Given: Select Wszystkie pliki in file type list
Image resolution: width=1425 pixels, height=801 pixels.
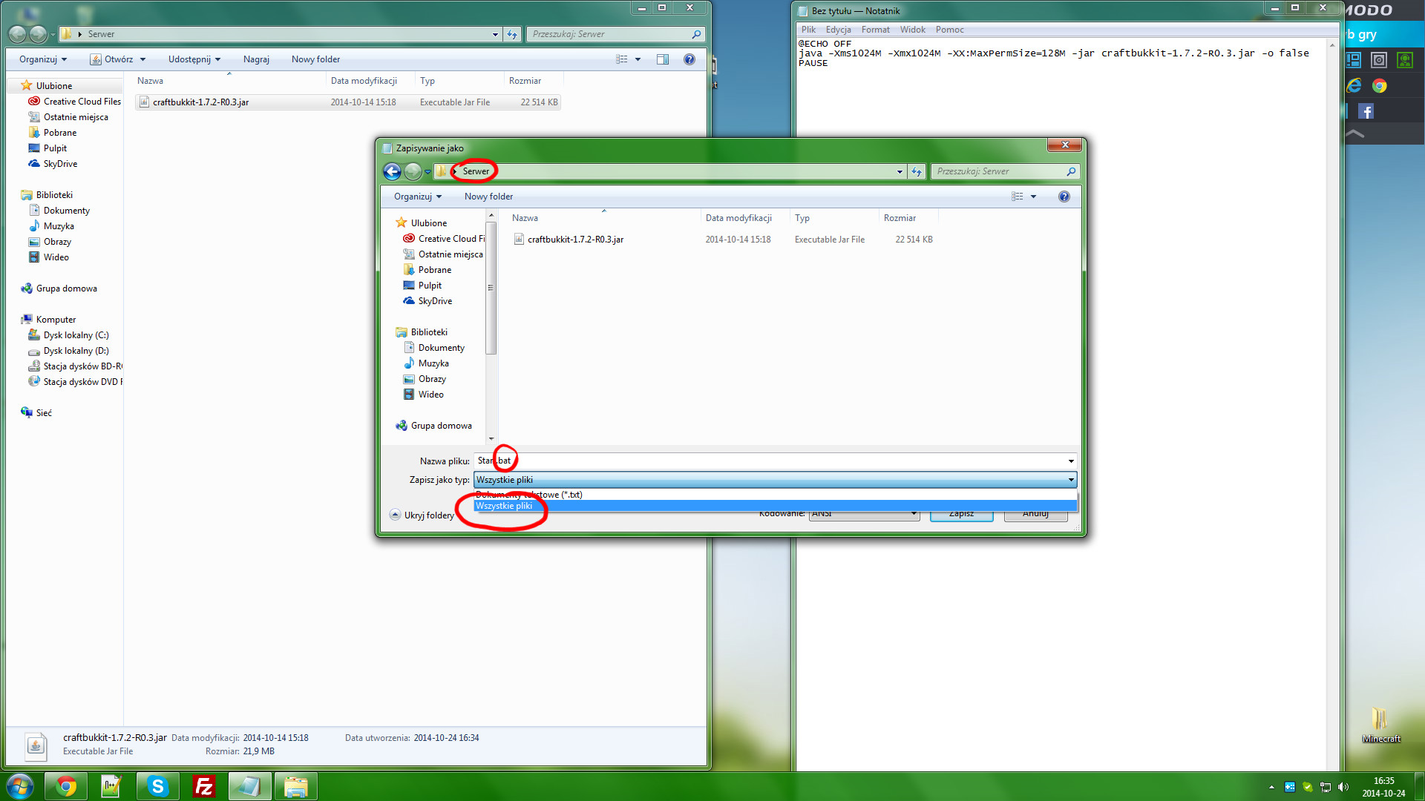Looking at the screenshot, I should [x=776, y=506].
